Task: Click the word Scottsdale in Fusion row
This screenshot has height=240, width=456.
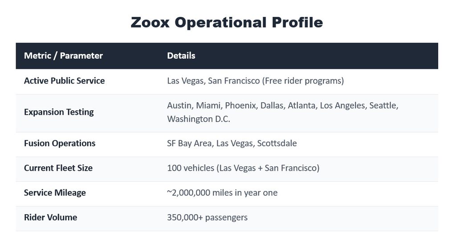Action: [x=277, y=144]
